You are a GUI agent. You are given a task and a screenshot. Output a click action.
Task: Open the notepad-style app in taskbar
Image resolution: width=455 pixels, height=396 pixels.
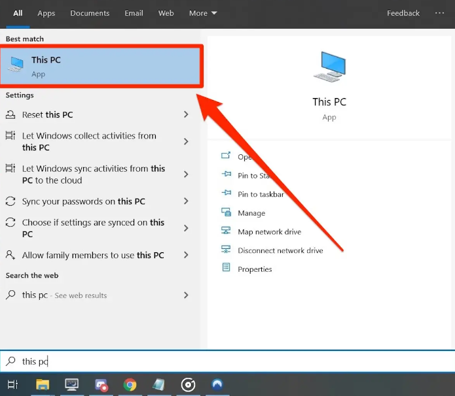point(158,385)
